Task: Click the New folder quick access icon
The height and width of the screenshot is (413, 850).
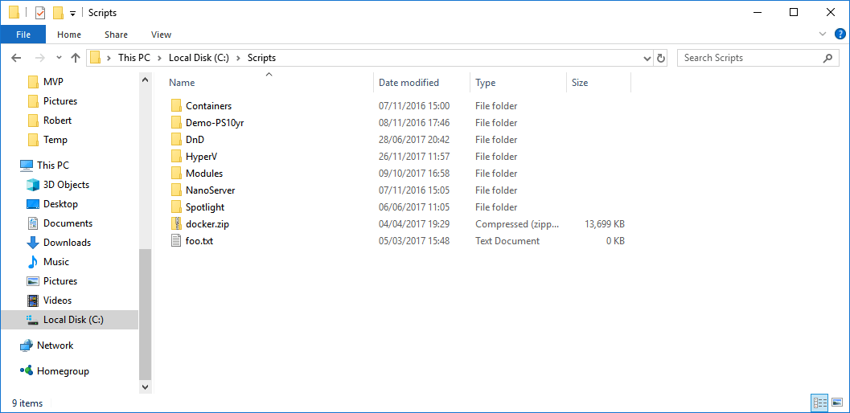Action: click(59, 13)
